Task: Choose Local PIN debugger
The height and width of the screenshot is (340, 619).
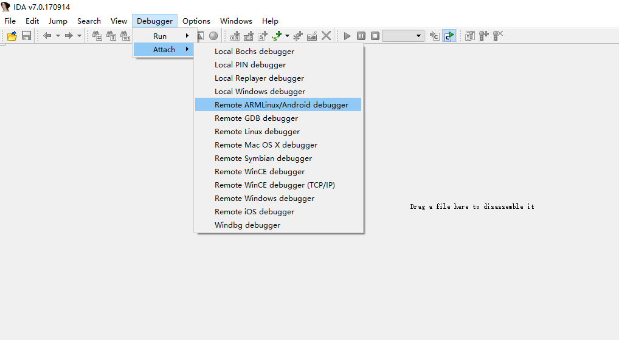Action: click(x=278, y=64)
